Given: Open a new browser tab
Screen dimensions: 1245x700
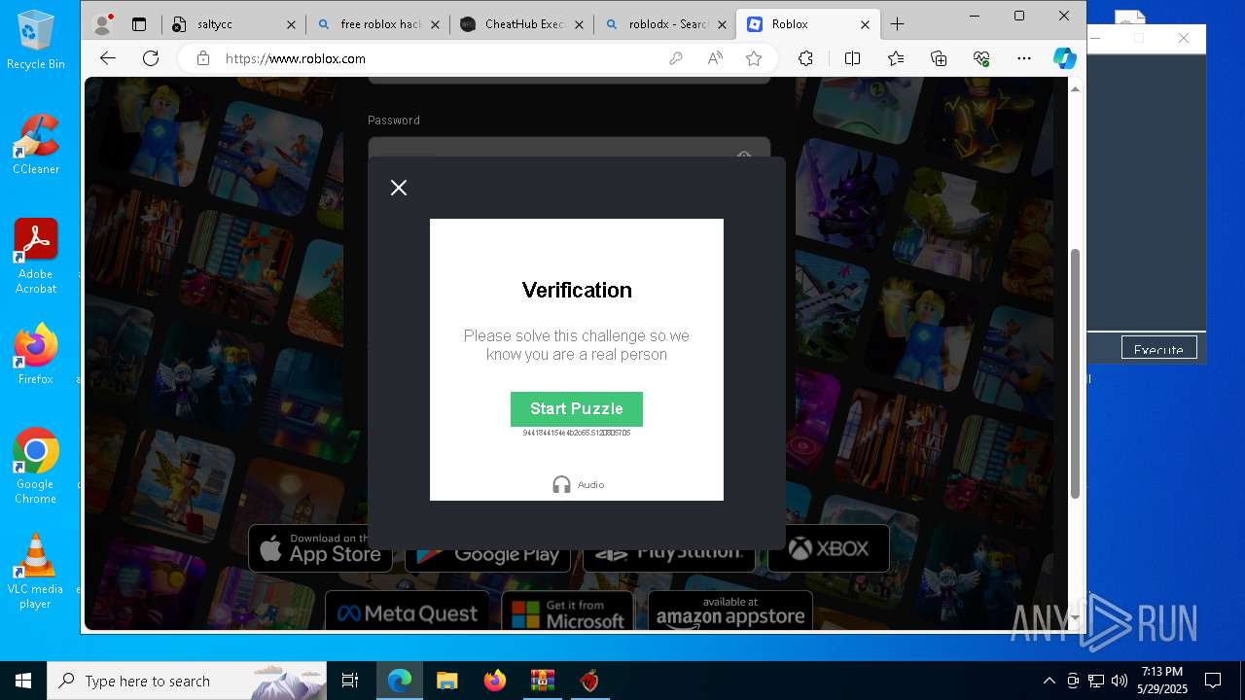Looking at the screenshot, I should [x=897, y=24].
